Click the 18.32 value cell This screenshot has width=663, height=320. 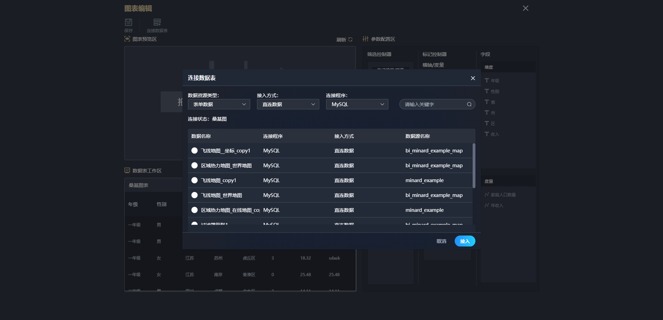[x=305, y=258]
